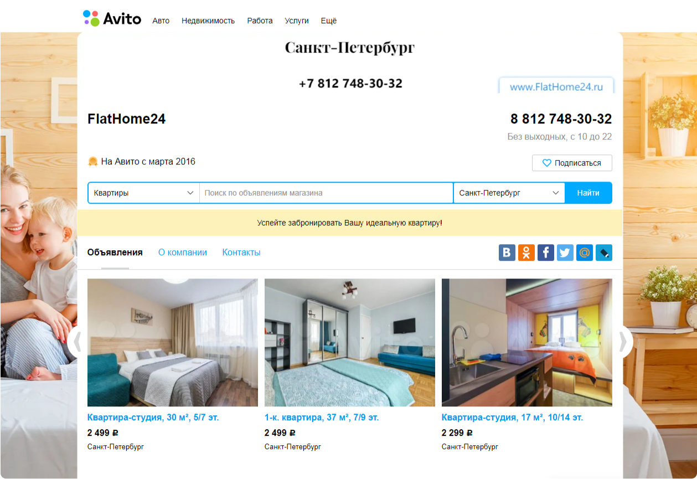Open Недвижимость in top menu

pos(208,21)
